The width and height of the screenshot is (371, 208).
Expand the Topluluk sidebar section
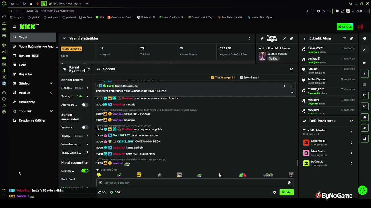click(x=33, y=111)
